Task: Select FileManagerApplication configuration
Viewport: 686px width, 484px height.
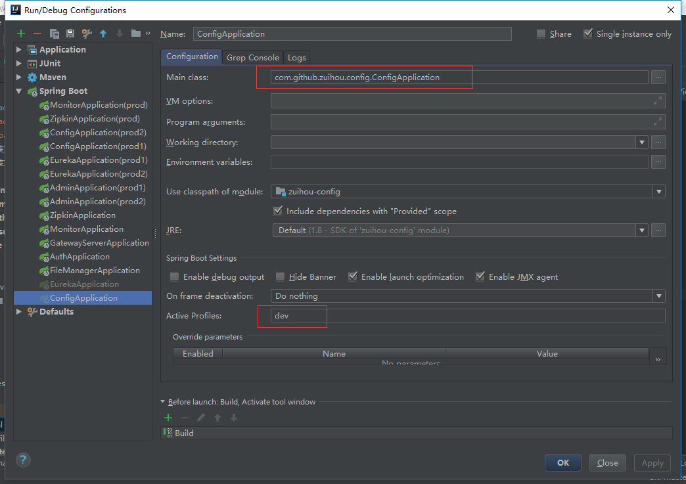Action: click(95, 271)
